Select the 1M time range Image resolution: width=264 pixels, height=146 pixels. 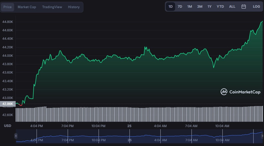[x=190, y=6]
